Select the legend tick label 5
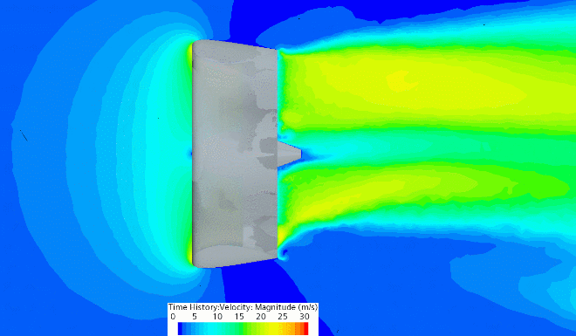576x336 pixels. (x=195, y=316)
